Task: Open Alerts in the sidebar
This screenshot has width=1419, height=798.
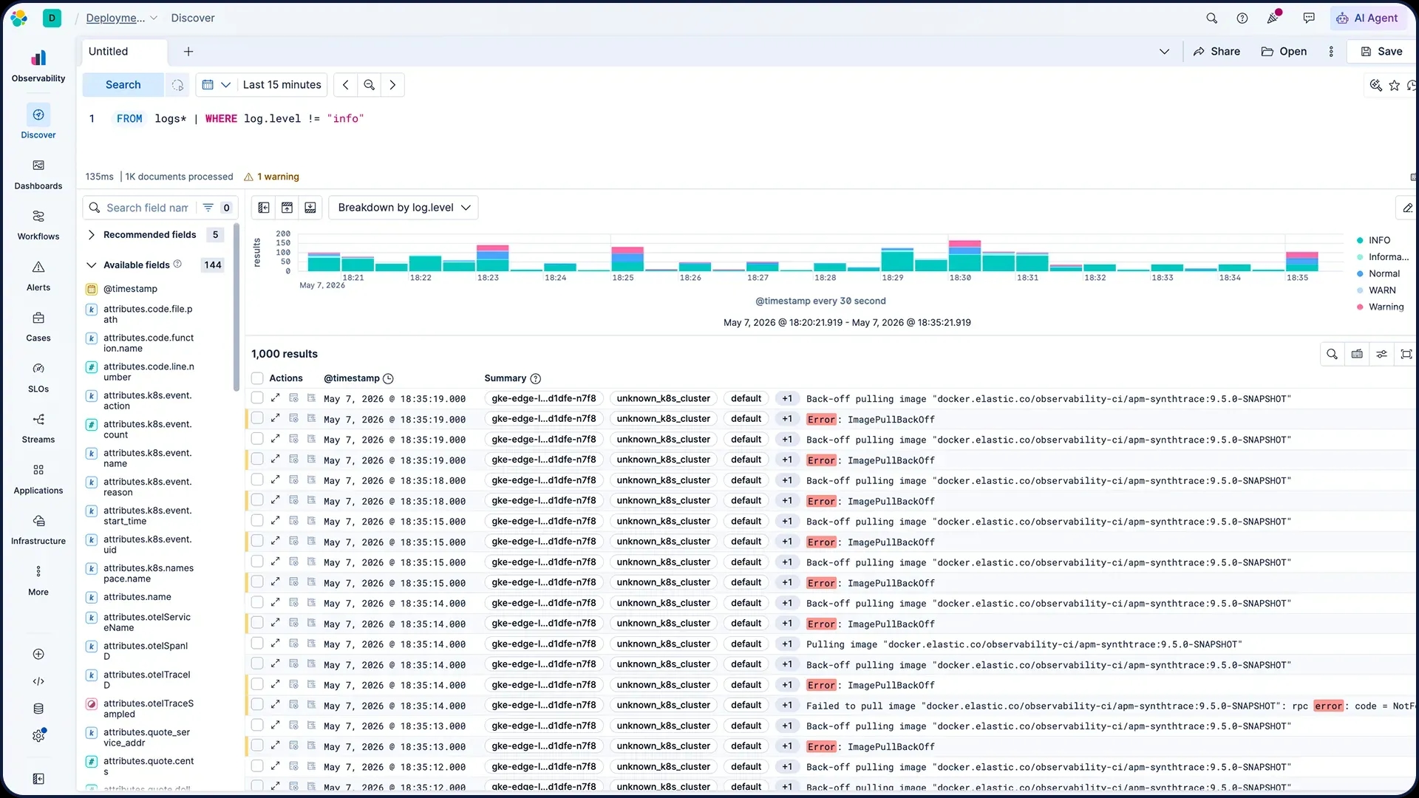Action: pyautogui.click(x=38, y=276)
